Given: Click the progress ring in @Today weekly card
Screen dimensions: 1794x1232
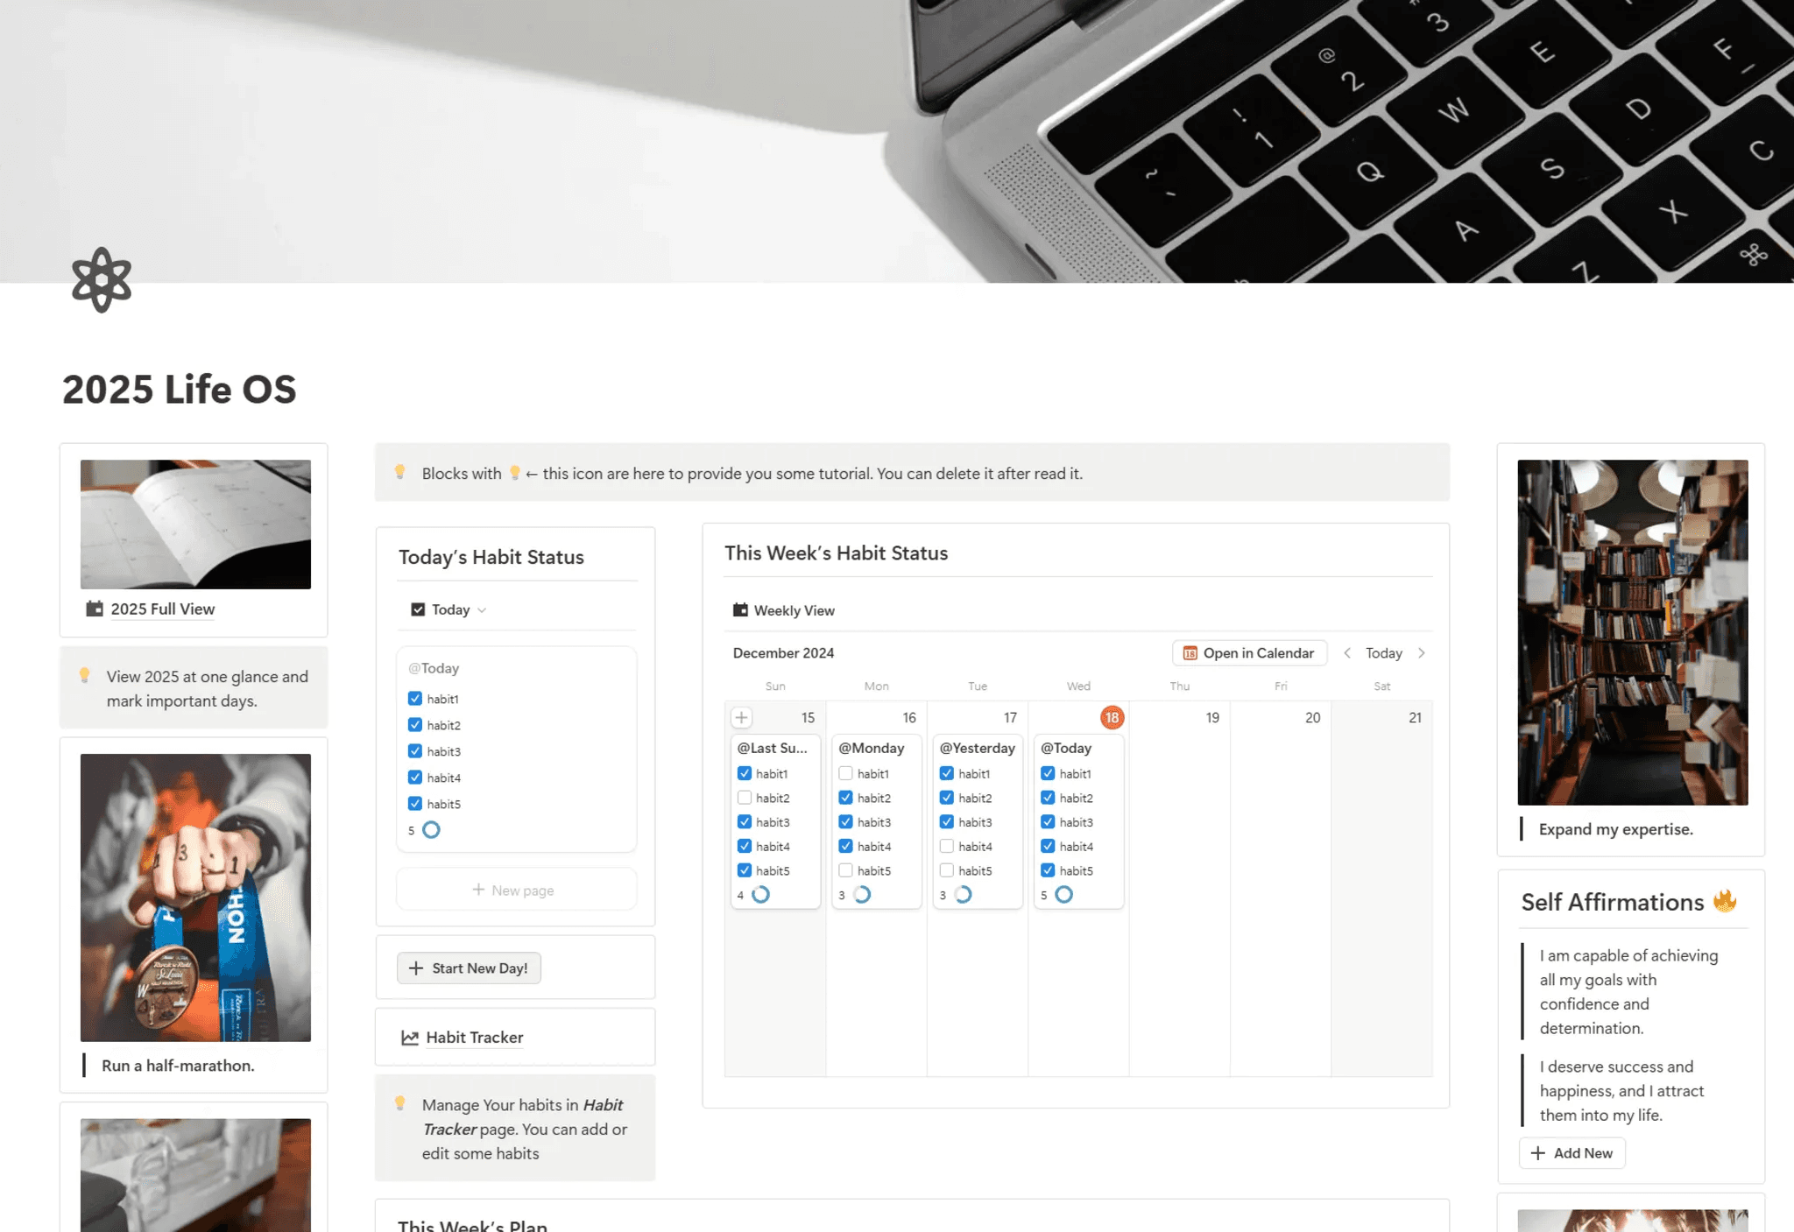Looking at the screenshot, I should coord(1063,895).
